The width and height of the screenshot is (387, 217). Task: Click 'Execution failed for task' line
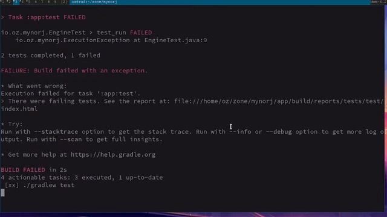click(x=71, y=93)
